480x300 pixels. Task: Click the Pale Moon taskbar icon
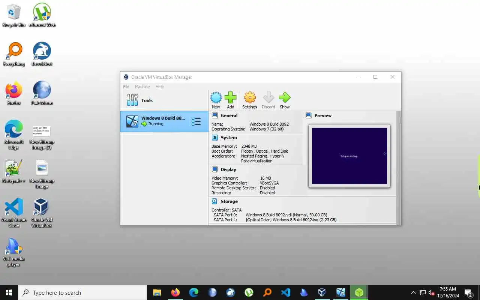click(x=212, y=292)
